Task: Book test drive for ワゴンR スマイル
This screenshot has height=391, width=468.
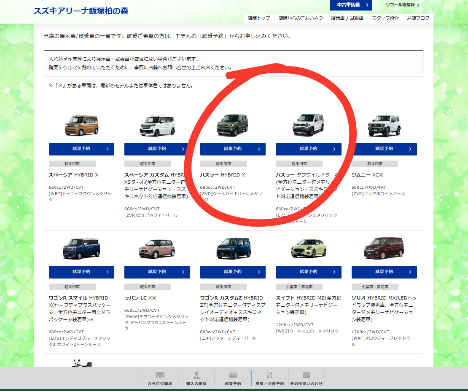Action: 81,272
